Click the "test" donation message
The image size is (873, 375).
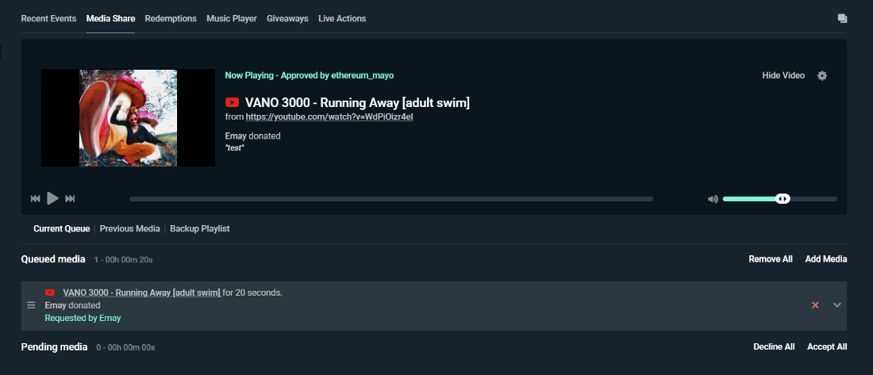[234, 148]
